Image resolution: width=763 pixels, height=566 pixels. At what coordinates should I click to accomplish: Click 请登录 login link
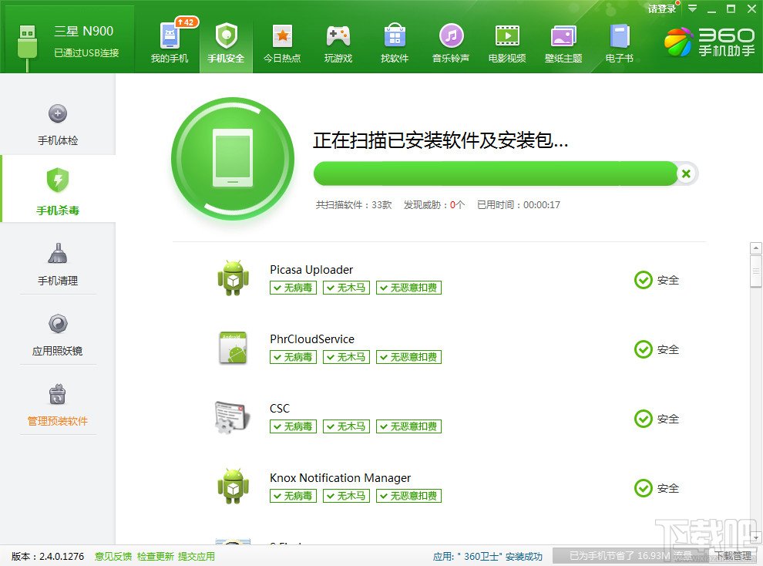(662, 8)
